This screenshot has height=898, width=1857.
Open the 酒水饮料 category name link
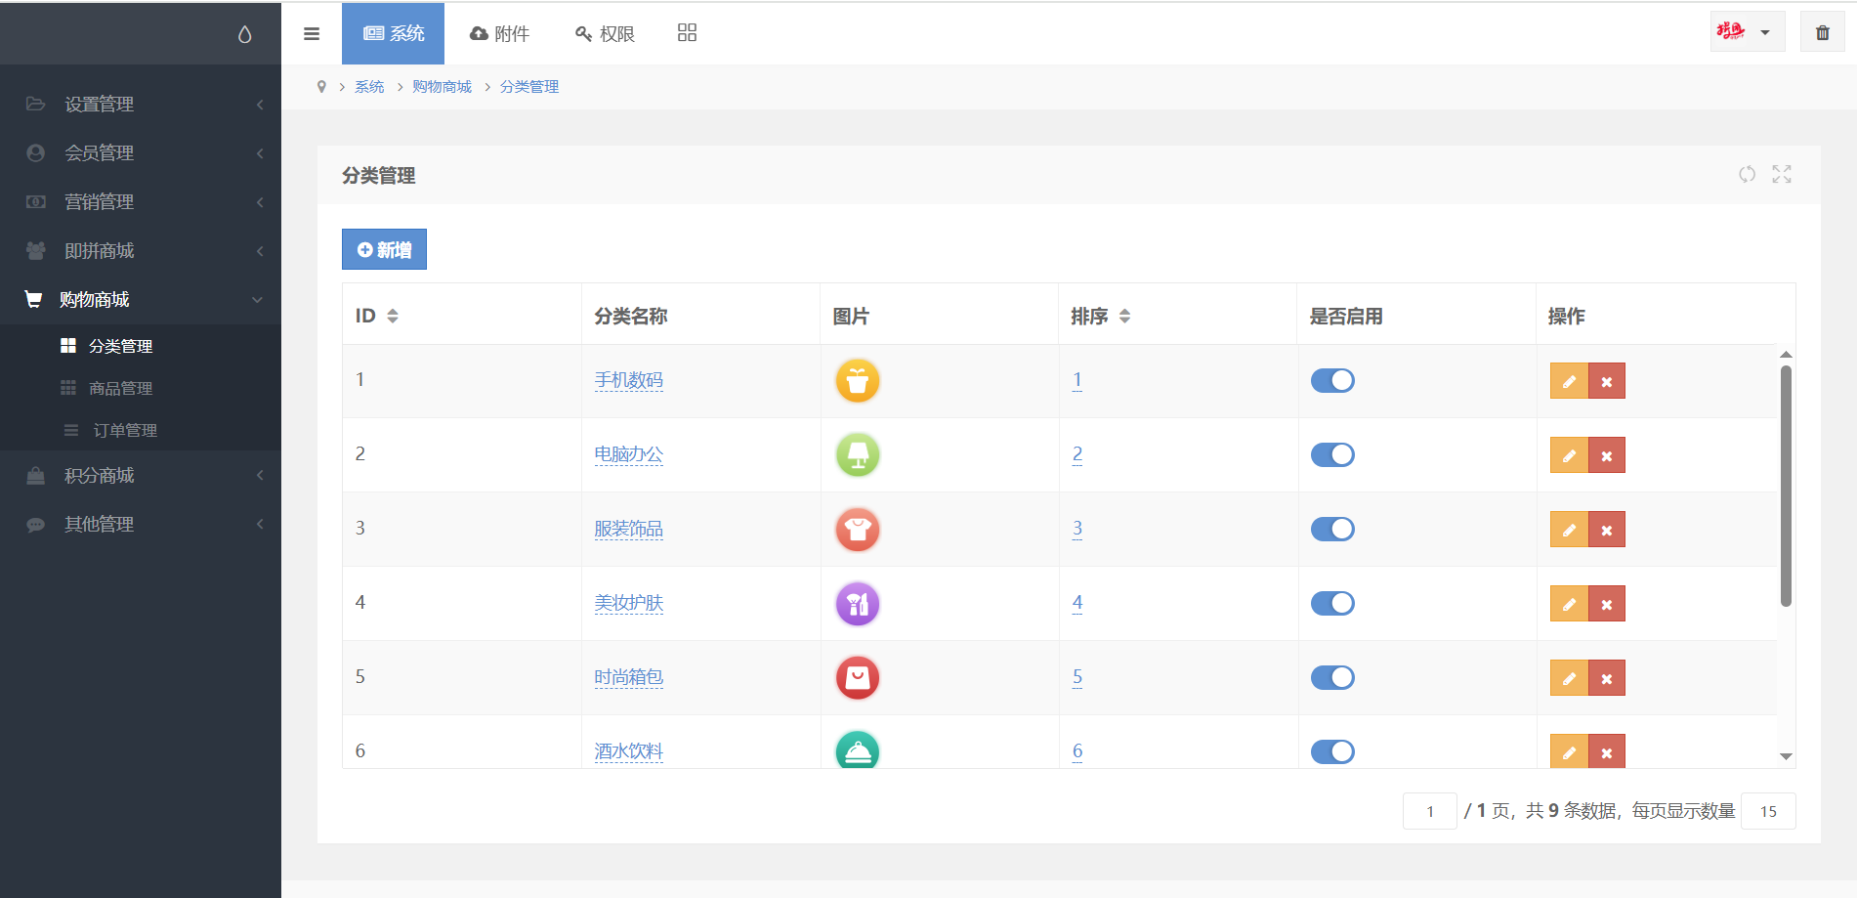pyautogui.click(x=628, y=751)
